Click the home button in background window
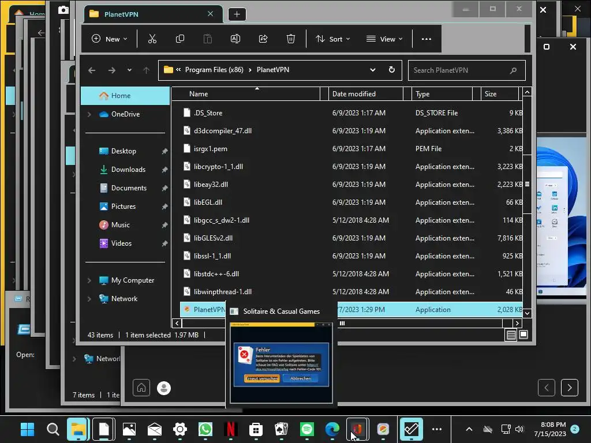The height and width of the screenshot is (443, 591). tap(141, 388)
